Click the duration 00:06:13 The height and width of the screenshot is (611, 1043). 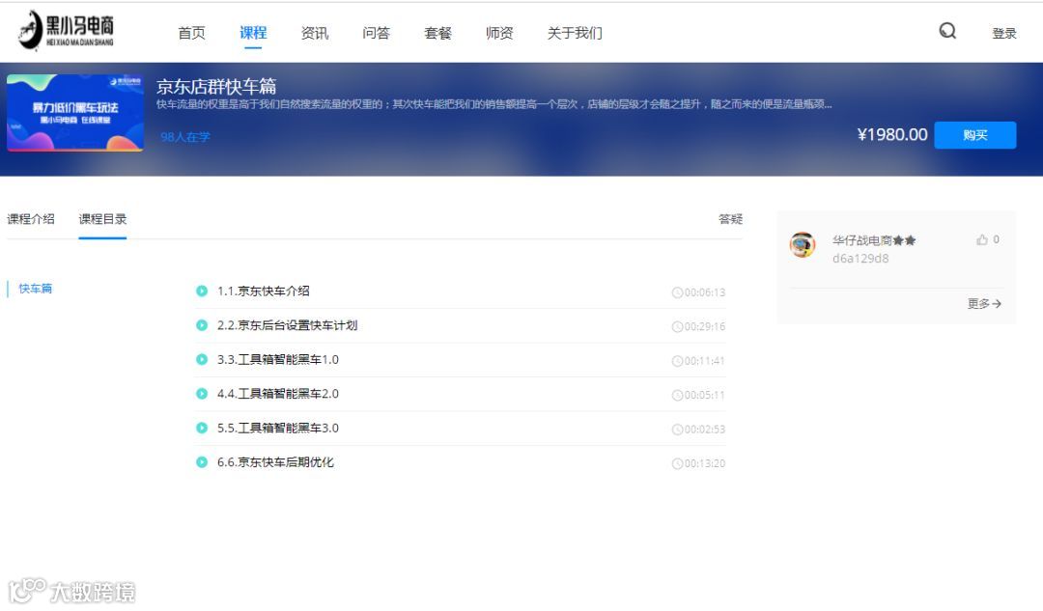(x=705, y=292)
